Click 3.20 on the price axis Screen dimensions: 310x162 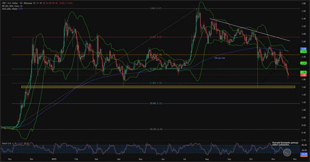[304, 26]
